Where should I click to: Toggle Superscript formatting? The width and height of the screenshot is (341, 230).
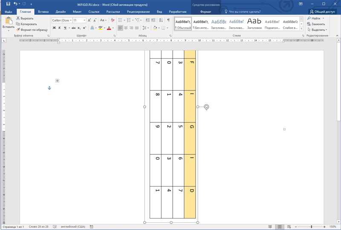[x=84, y=28]
